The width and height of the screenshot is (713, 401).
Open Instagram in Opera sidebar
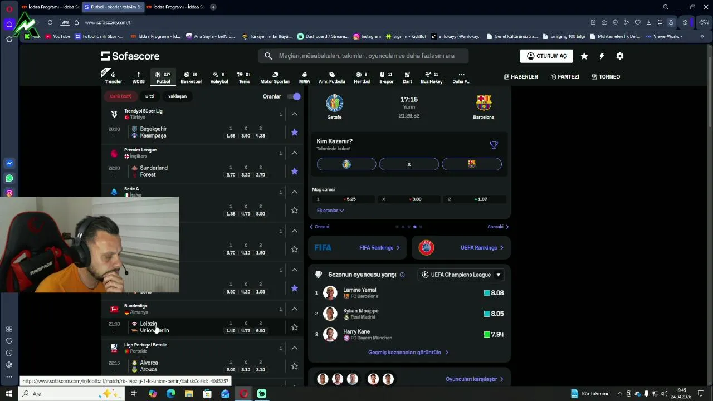tap(9, 193)
